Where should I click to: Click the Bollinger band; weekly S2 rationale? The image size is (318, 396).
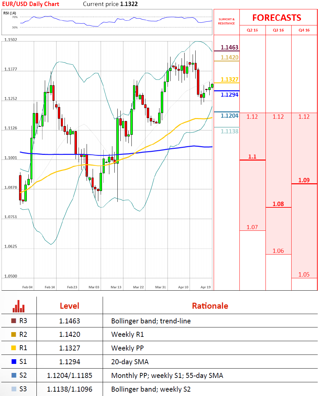pos(151,389)
